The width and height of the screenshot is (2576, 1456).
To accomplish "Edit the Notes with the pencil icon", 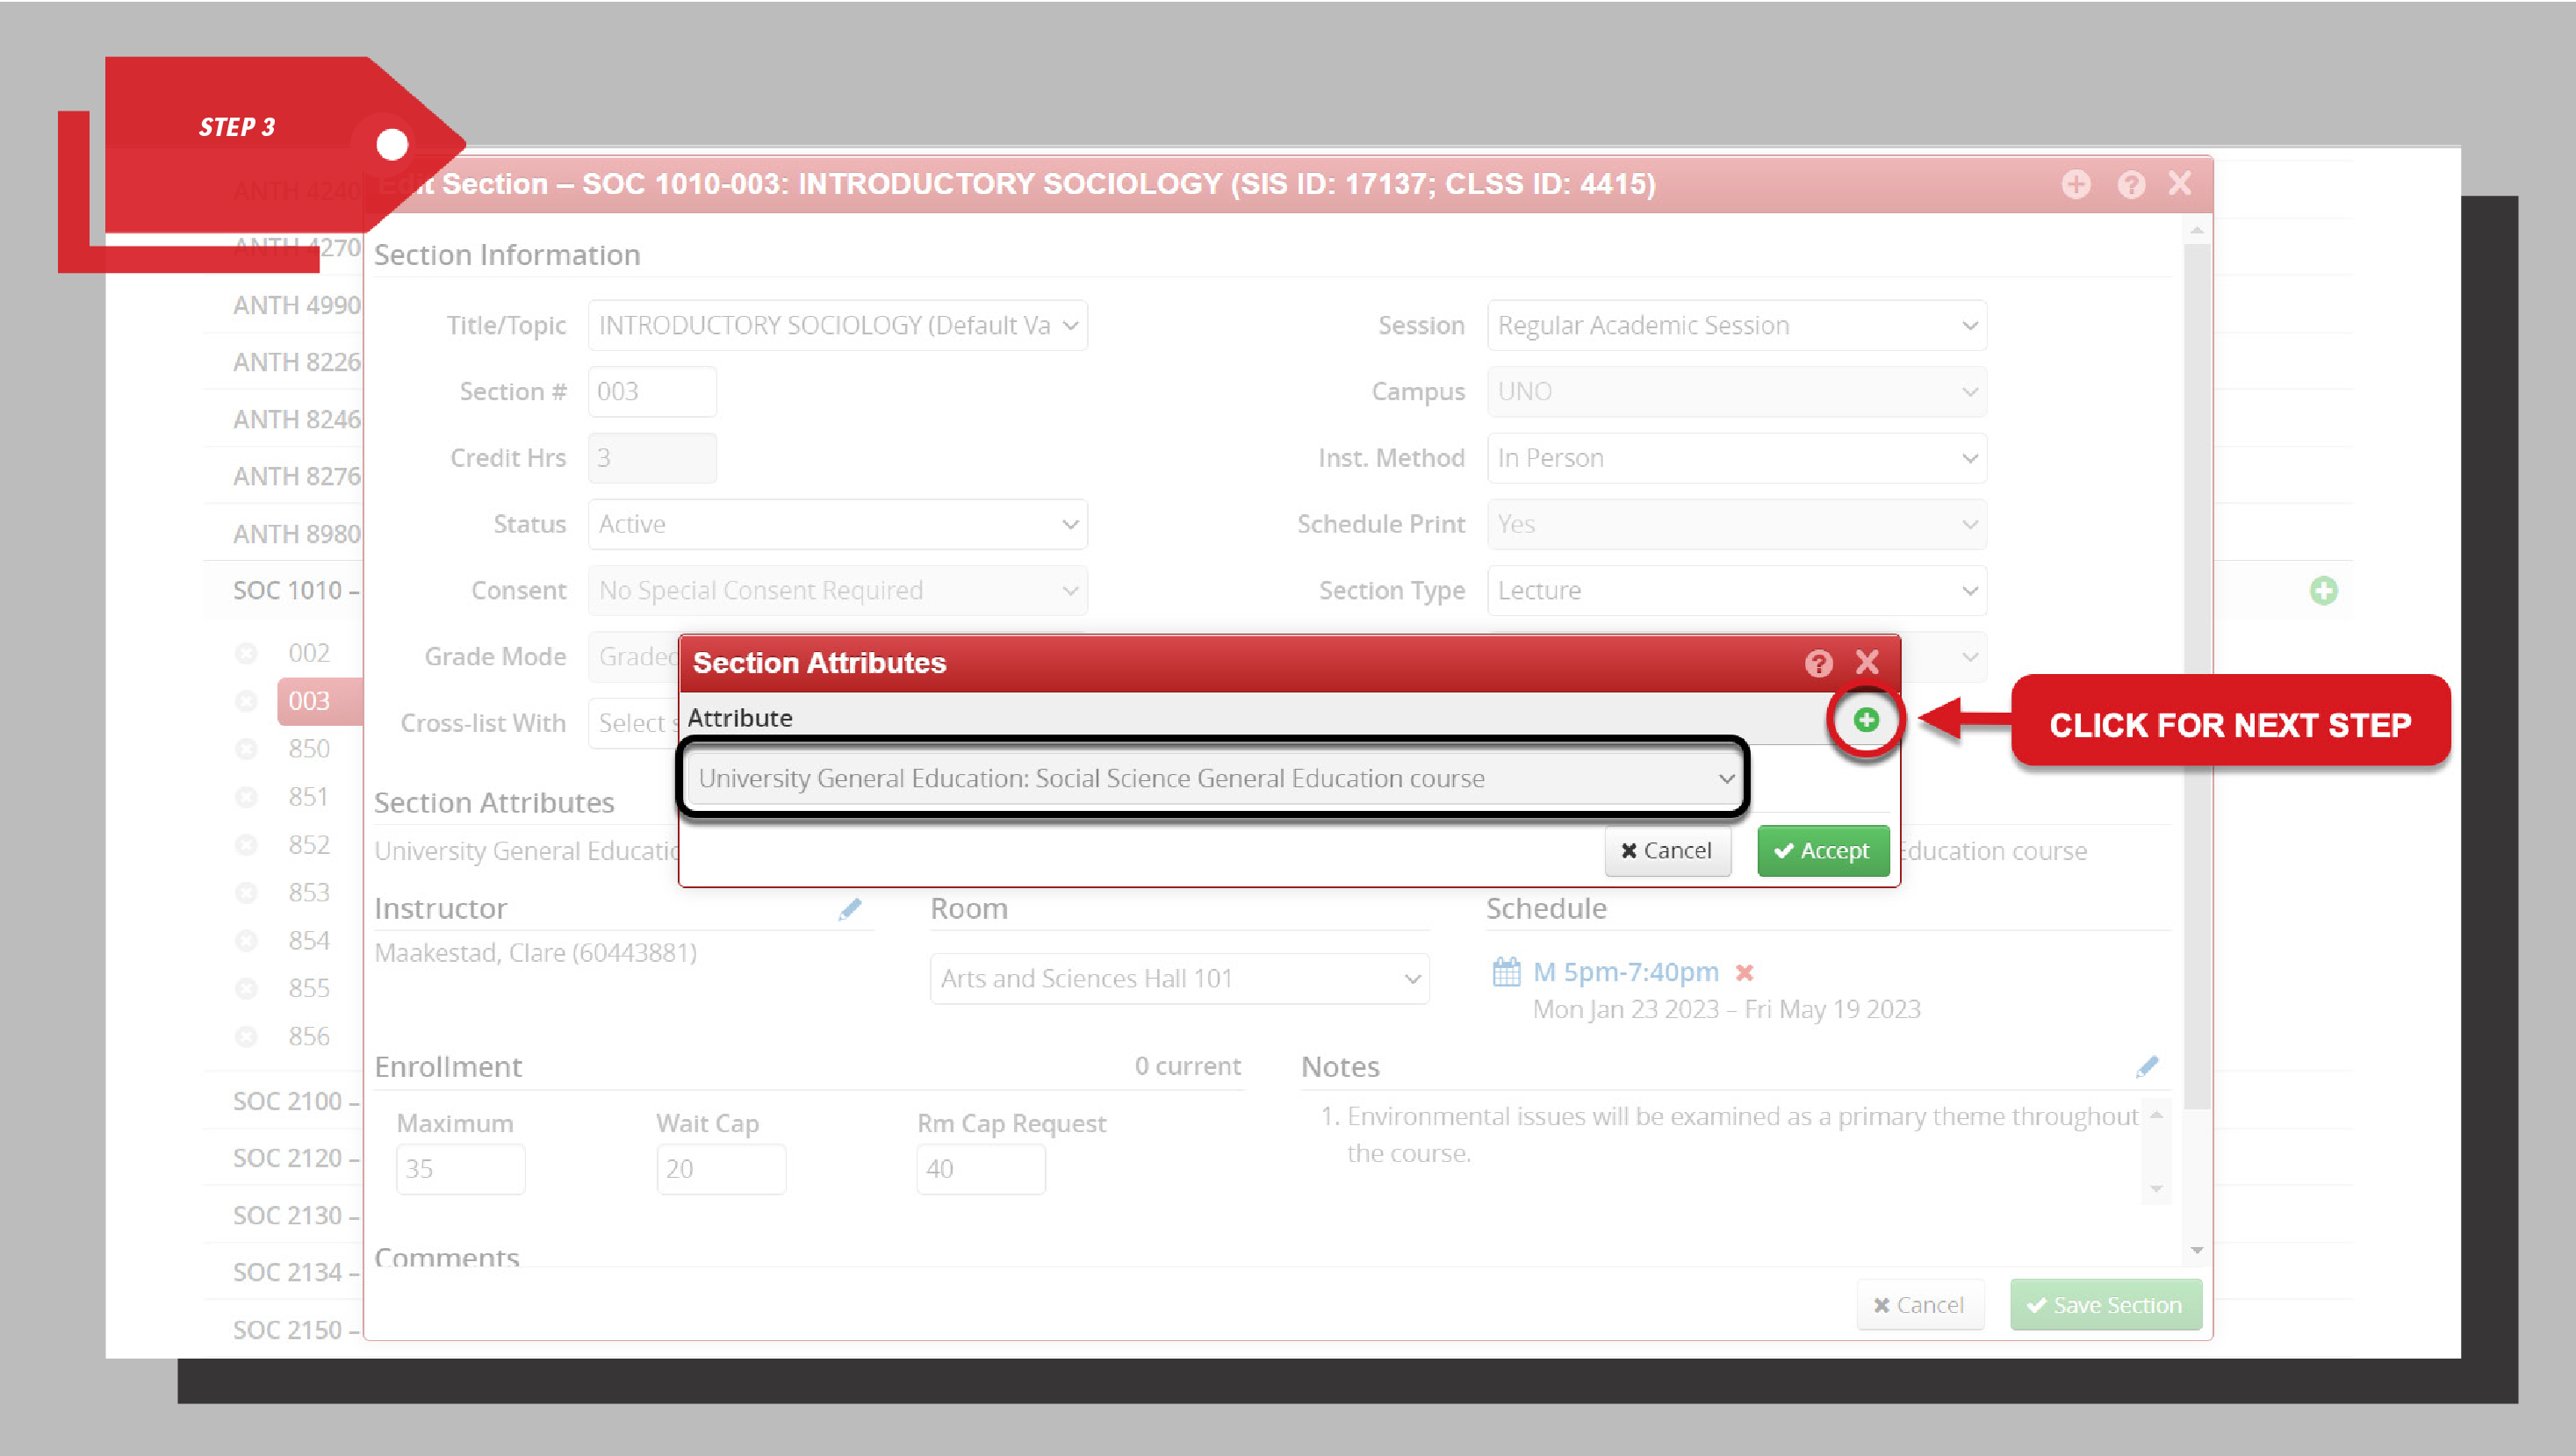I will [x=2148, y=1066].
